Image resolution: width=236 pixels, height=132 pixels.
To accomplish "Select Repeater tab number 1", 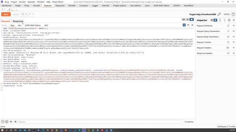I will pyautogui.click(x=3, y=9).
